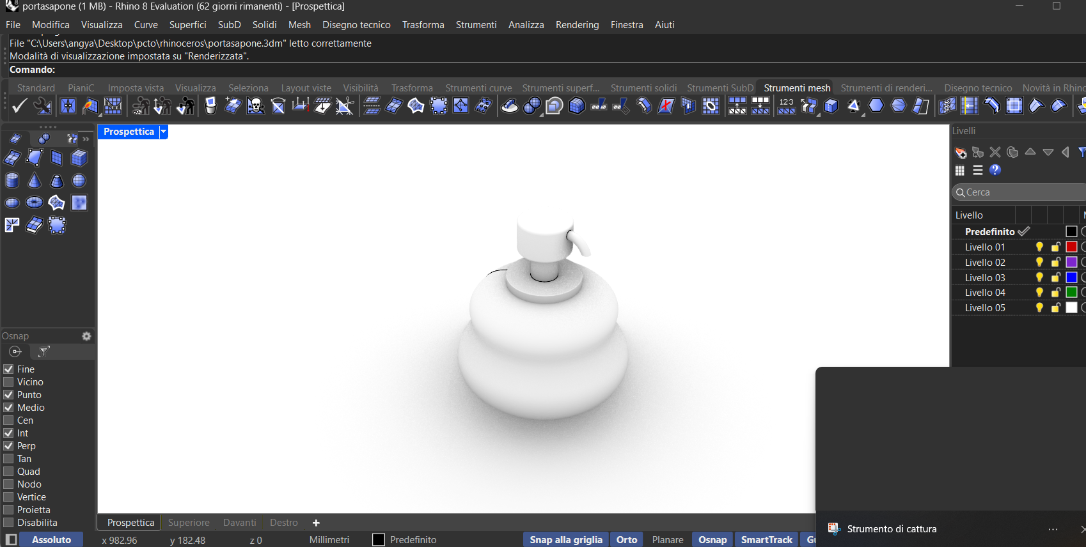This screenshot has width=1086, height=547.
Task: Select the mesh cylinder tool
Action: point(12,181)
